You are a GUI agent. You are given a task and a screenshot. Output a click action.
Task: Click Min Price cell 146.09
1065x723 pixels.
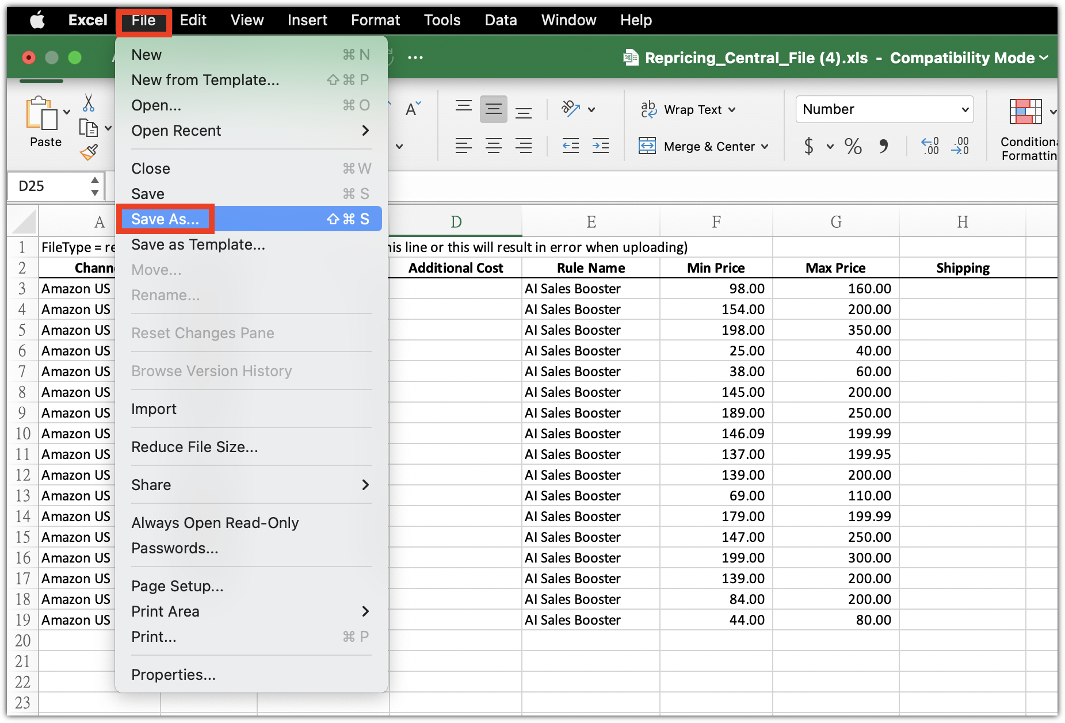[x=716, y=434]
